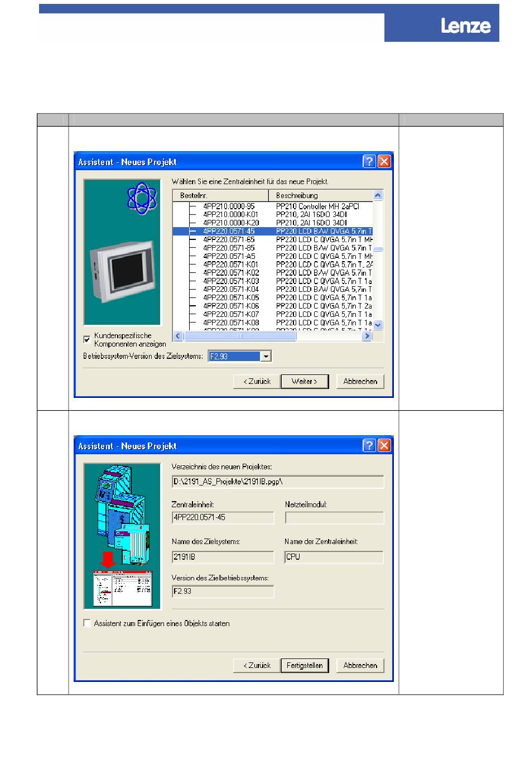Select list row 4PP220.0571-K07
Viewport: 530px width, 774px height.
[272, 314]
